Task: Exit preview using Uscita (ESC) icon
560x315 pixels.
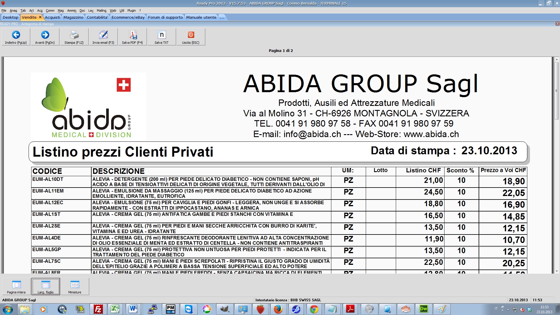Action: (191, 37)
